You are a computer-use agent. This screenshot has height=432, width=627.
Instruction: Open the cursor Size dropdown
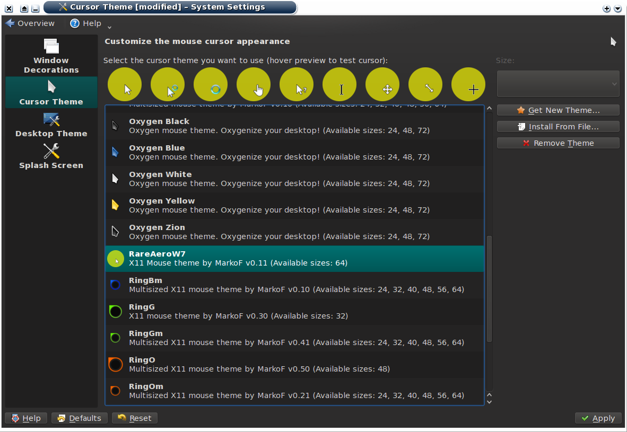(558, 84)
